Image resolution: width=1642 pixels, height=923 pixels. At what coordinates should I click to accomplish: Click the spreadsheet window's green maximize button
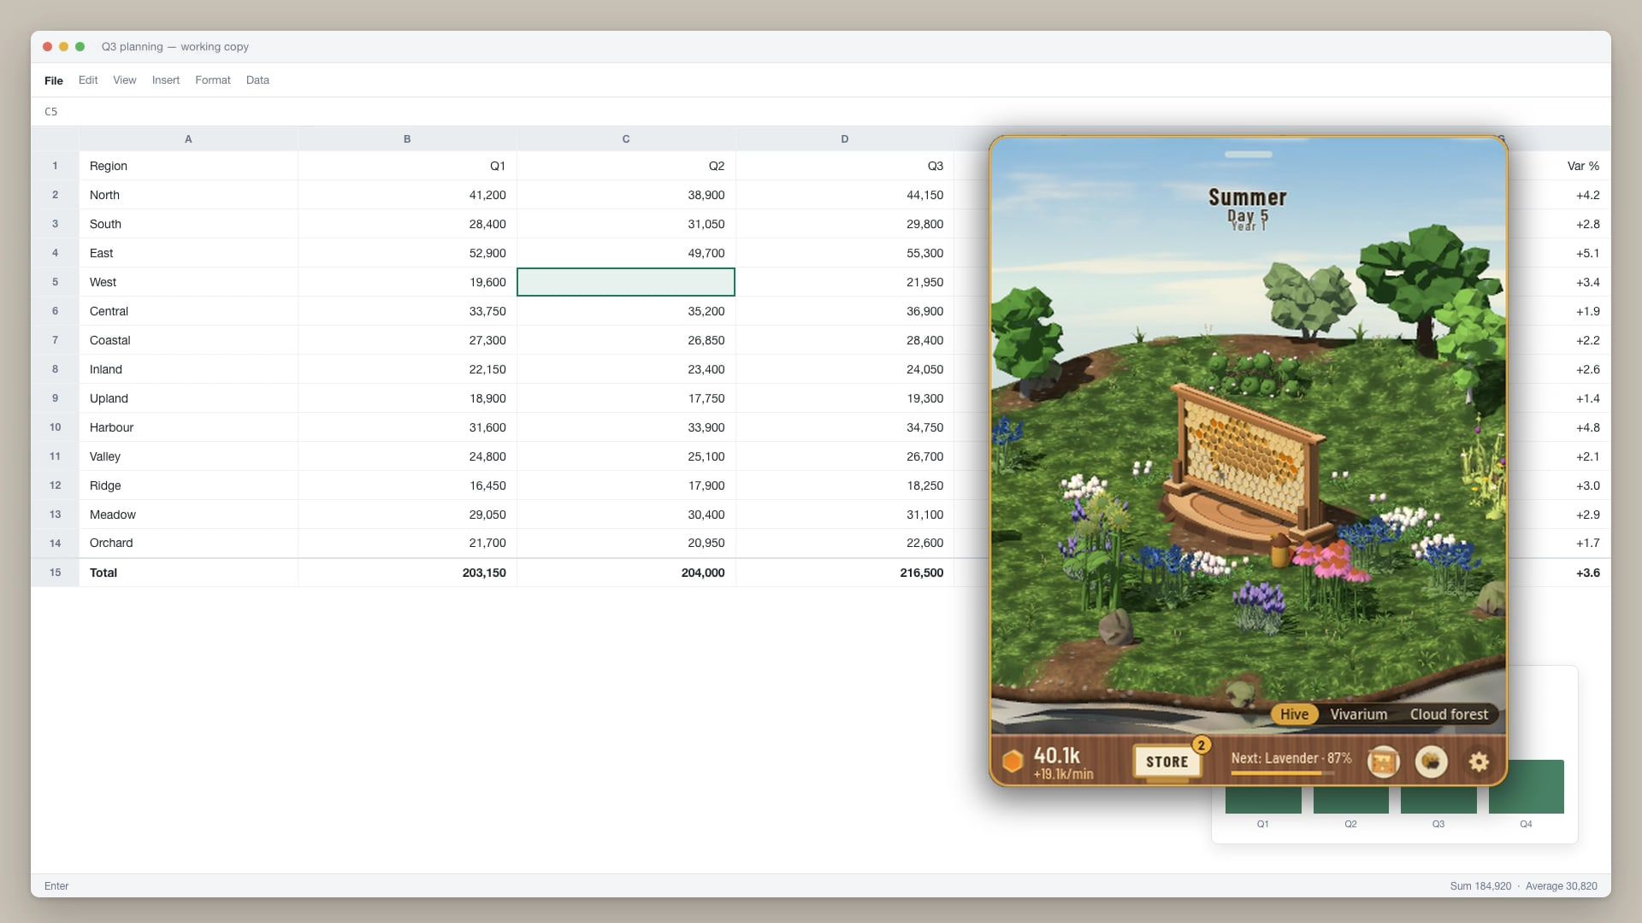(80, 46)
